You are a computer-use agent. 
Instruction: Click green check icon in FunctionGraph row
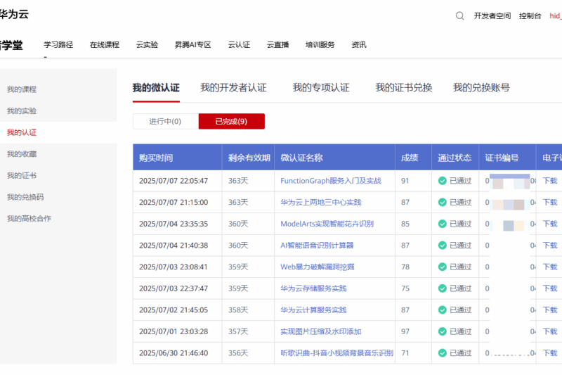coord(442,181)
